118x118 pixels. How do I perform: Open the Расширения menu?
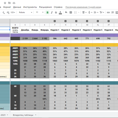tap(45, 7)
